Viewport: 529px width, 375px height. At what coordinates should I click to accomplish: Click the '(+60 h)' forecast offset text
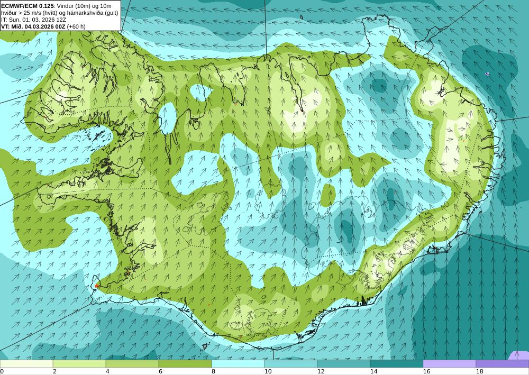coord(76,26)
